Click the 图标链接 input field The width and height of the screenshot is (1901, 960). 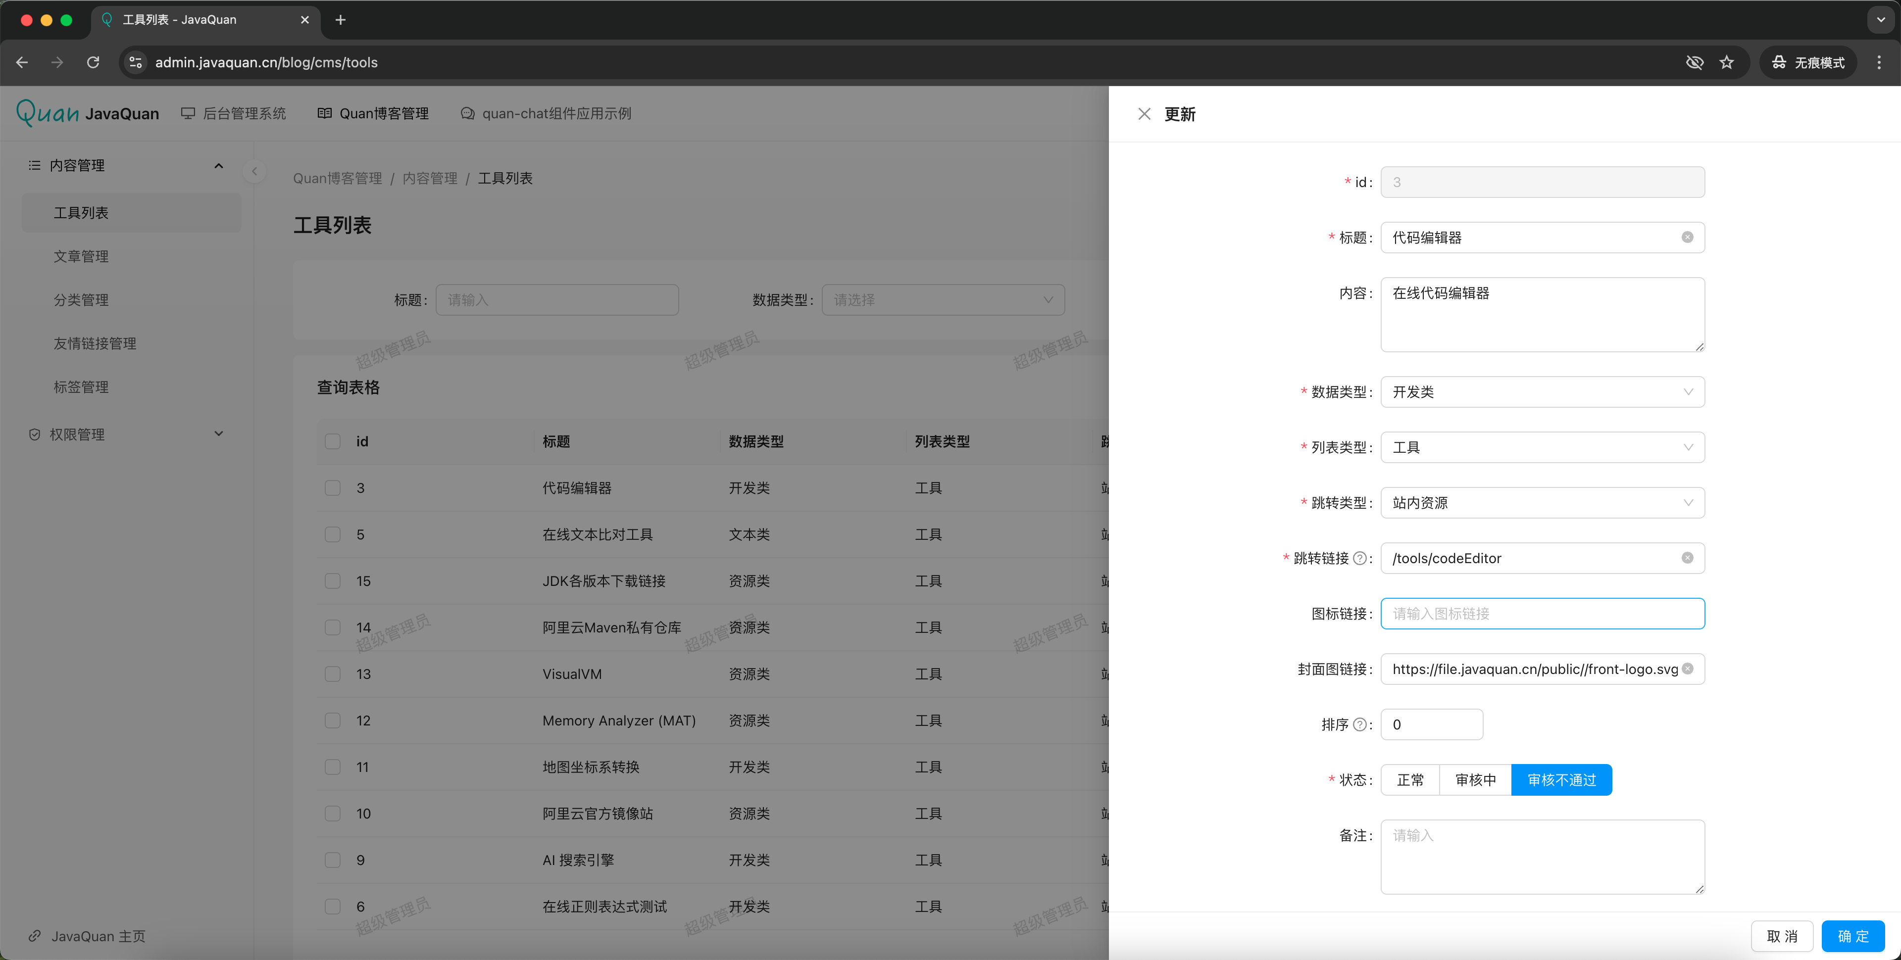(x=1542, y=613)
